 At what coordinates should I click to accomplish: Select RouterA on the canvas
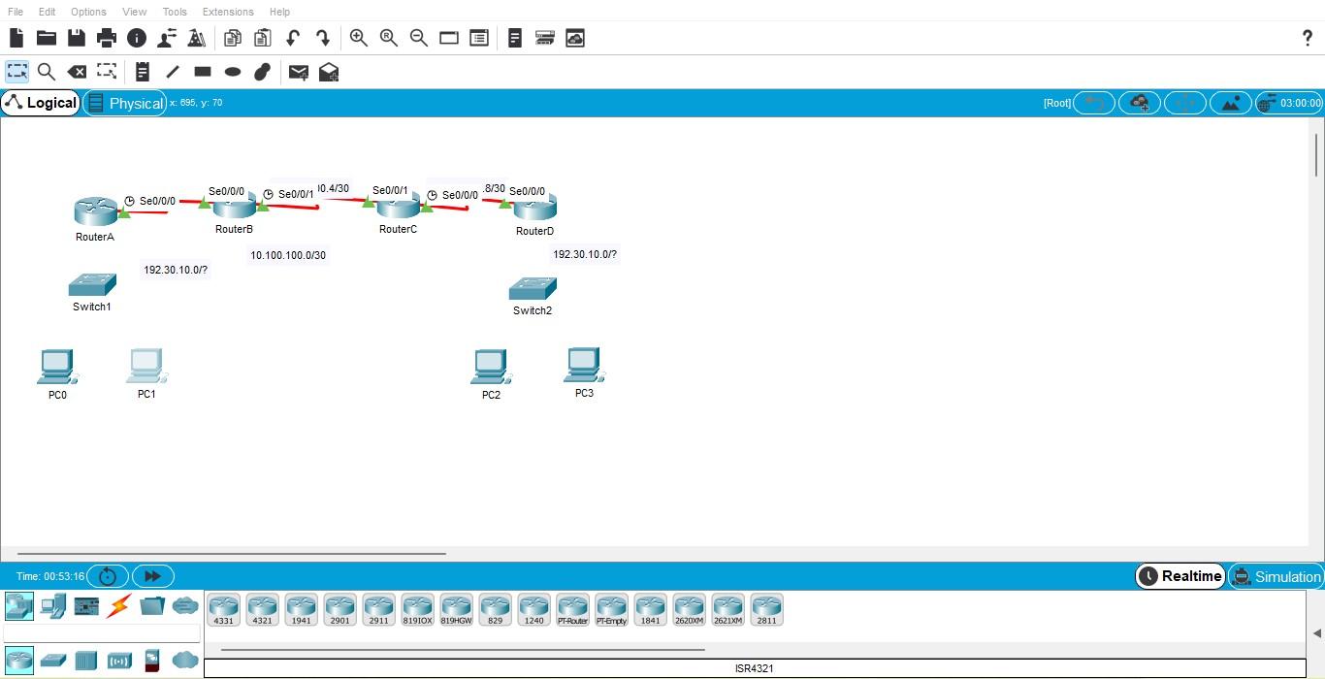pyautogui.click(x=95, y=210)
